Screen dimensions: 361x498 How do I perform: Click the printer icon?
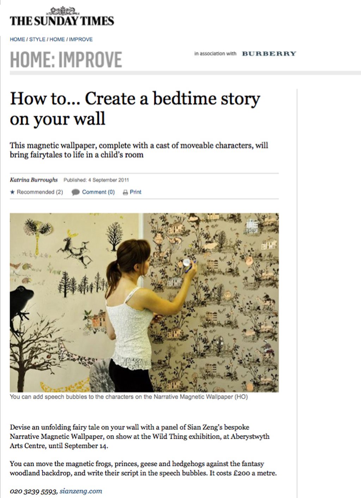pyautogui.click(x=125, y=193)
